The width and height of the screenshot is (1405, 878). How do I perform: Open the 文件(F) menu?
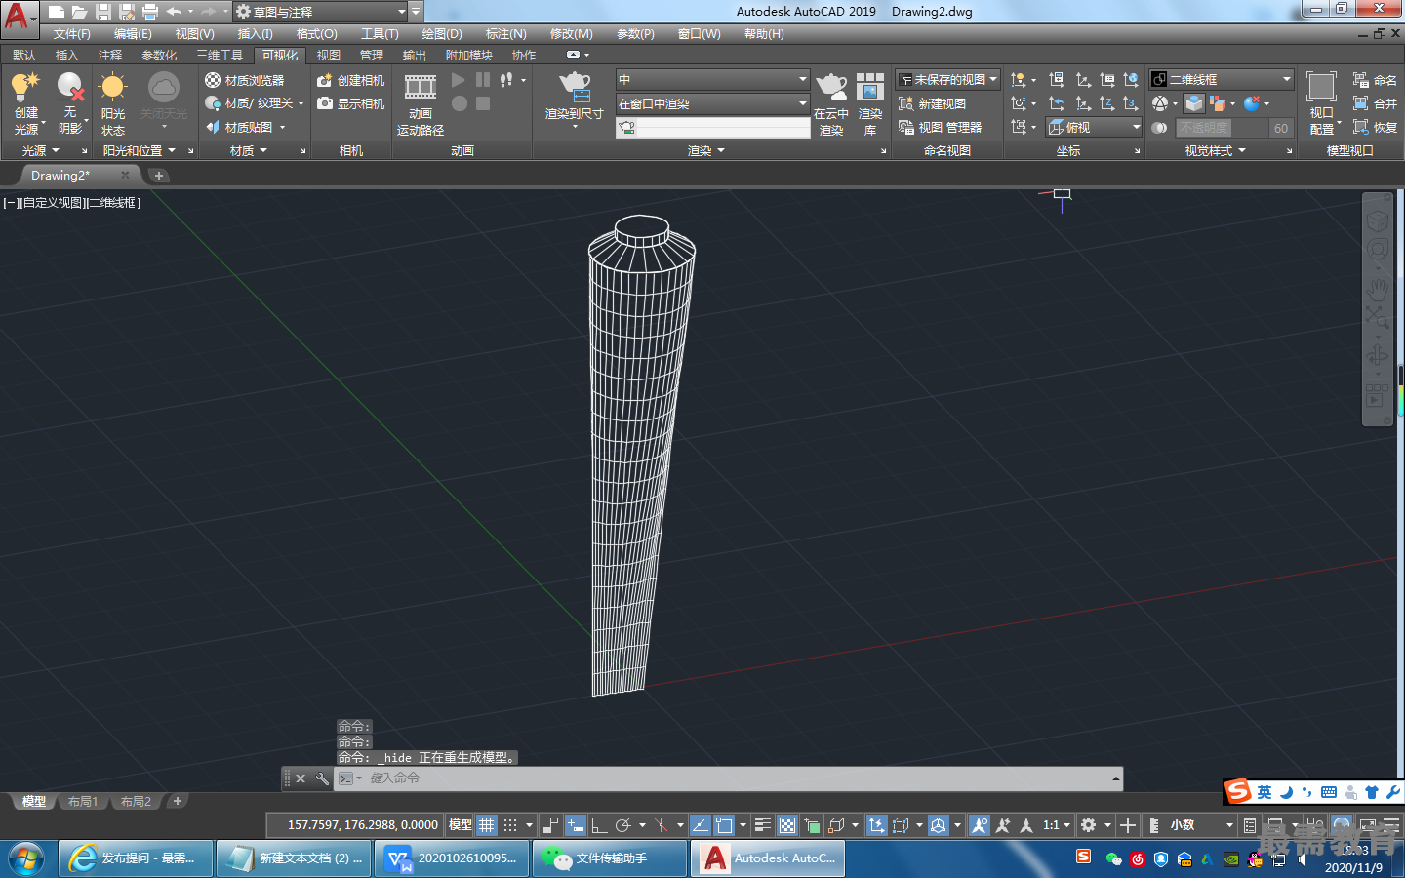pyautogui.click(x=72, y=34)
